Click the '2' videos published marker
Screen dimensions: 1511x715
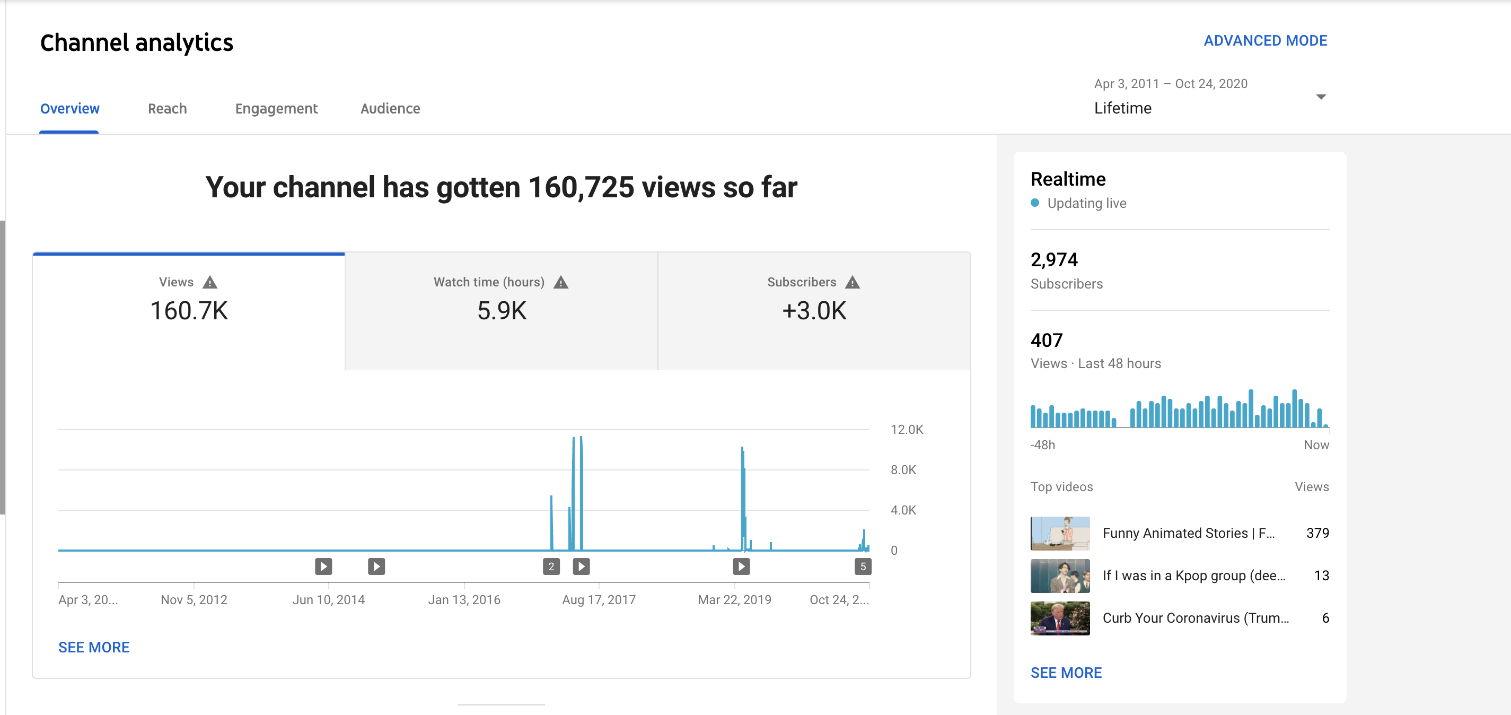tap(551, 566)
